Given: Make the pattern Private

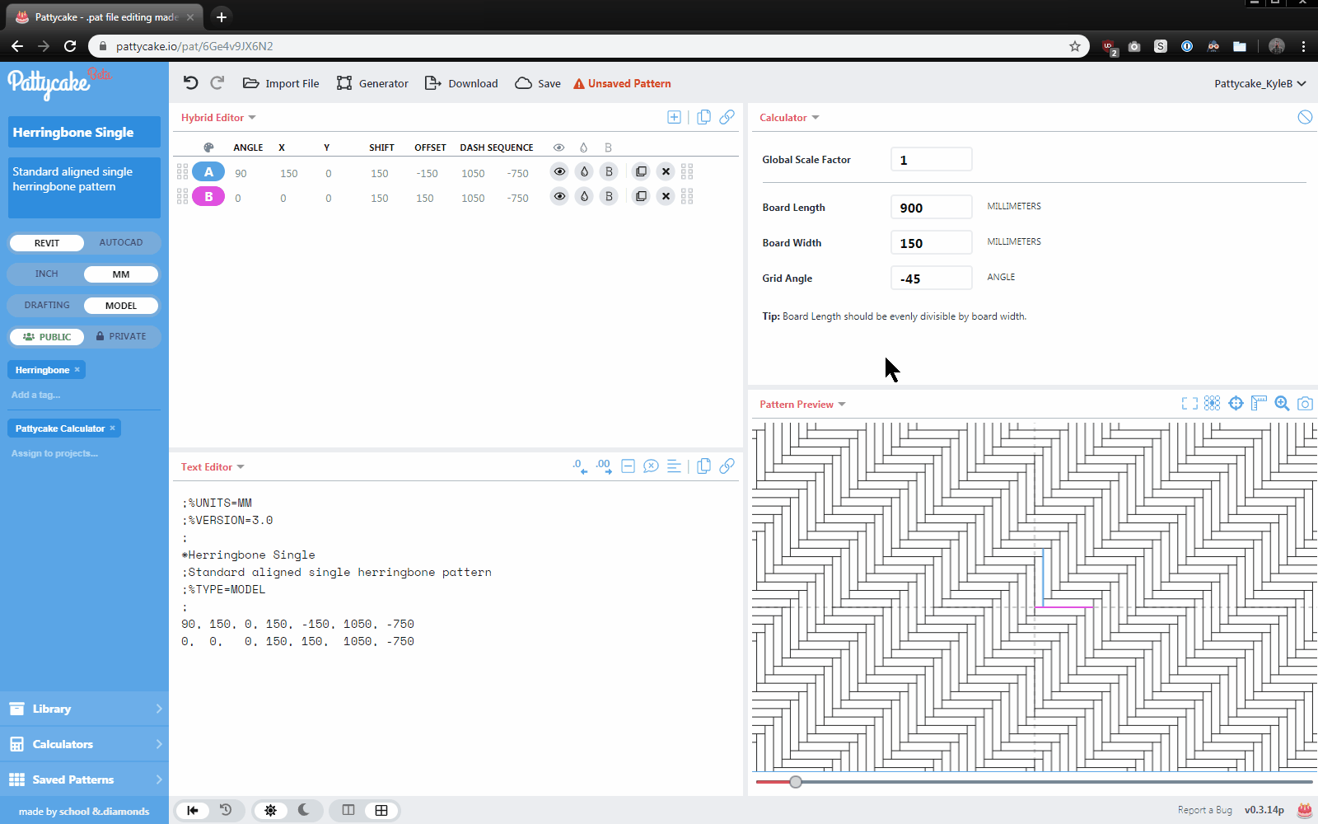Looking at the screenshot, I should (121, 336).
